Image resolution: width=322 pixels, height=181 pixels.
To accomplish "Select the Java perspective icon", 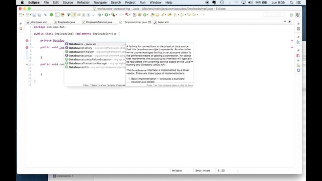I will [297, 15].
